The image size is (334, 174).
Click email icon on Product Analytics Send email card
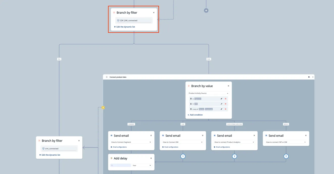tap(215, 136)
